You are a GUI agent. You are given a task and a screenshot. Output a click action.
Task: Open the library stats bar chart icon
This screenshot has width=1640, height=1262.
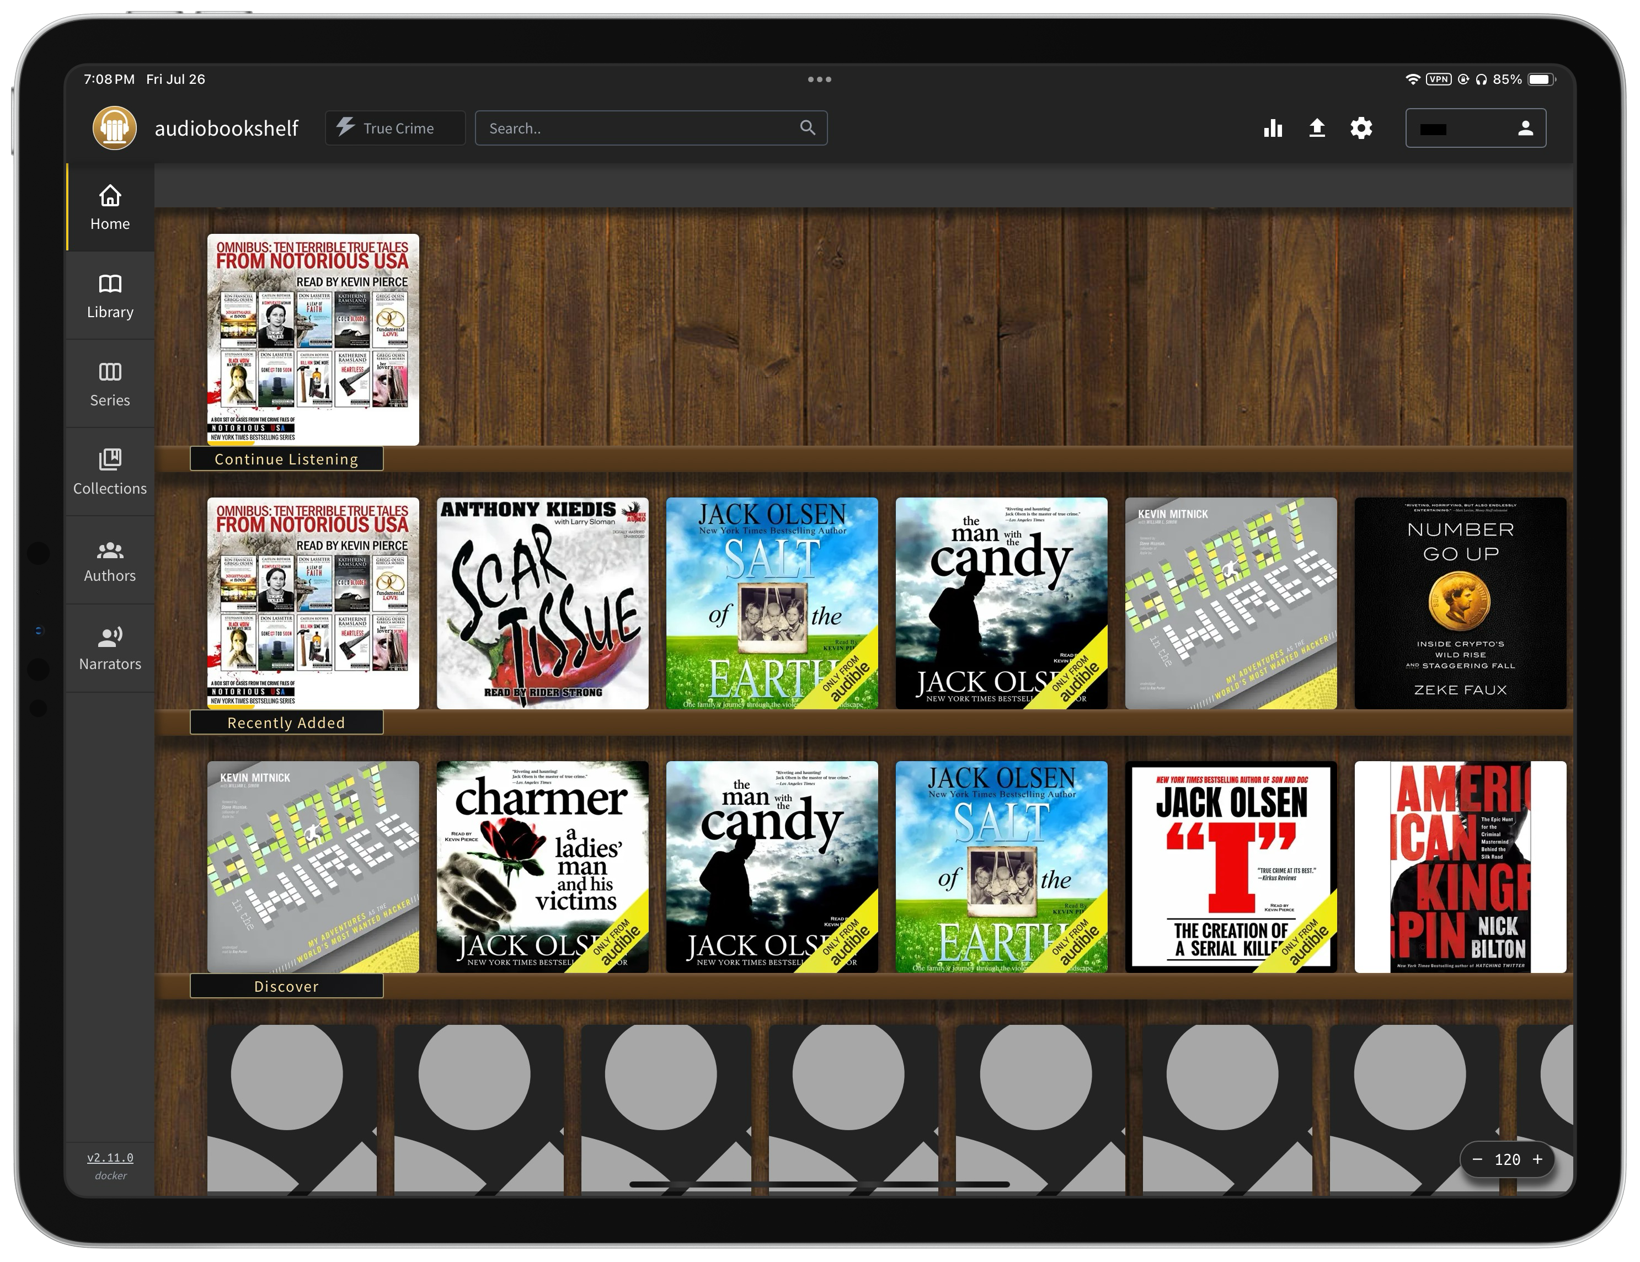(1273, 129)
